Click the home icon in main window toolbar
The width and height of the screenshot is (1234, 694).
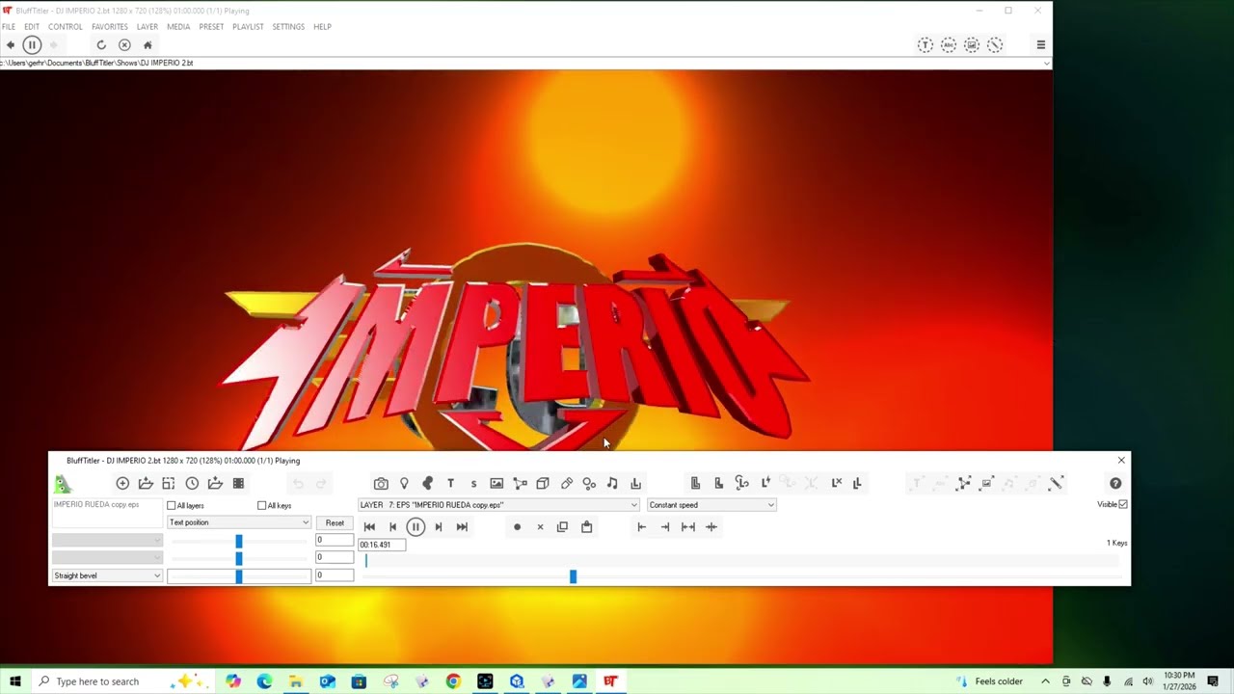click(148, 44)
